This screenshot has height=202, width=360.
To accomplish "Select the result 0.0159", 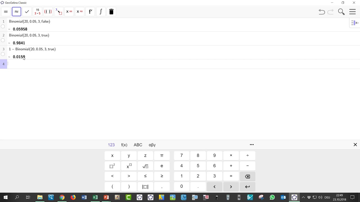I will [19, 57].
